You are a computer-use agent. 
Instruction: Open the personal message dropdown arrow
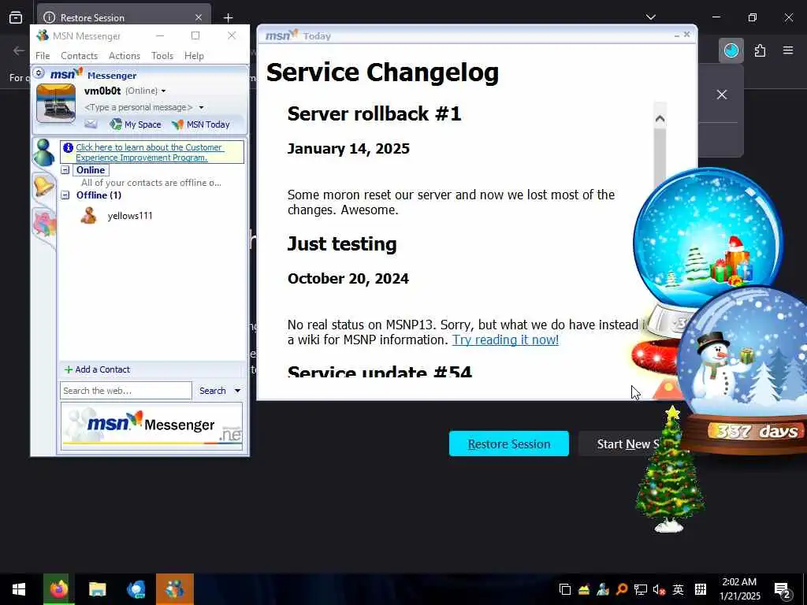click(x=201, y=107)
